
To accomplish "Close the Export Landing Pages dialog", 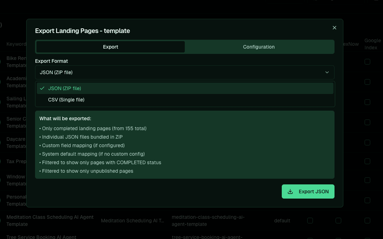I will (x=335, y=28).
